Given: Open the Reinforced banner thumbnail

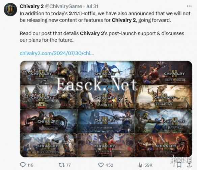Looking at the screenshot, I should click(x=49, y=121).
